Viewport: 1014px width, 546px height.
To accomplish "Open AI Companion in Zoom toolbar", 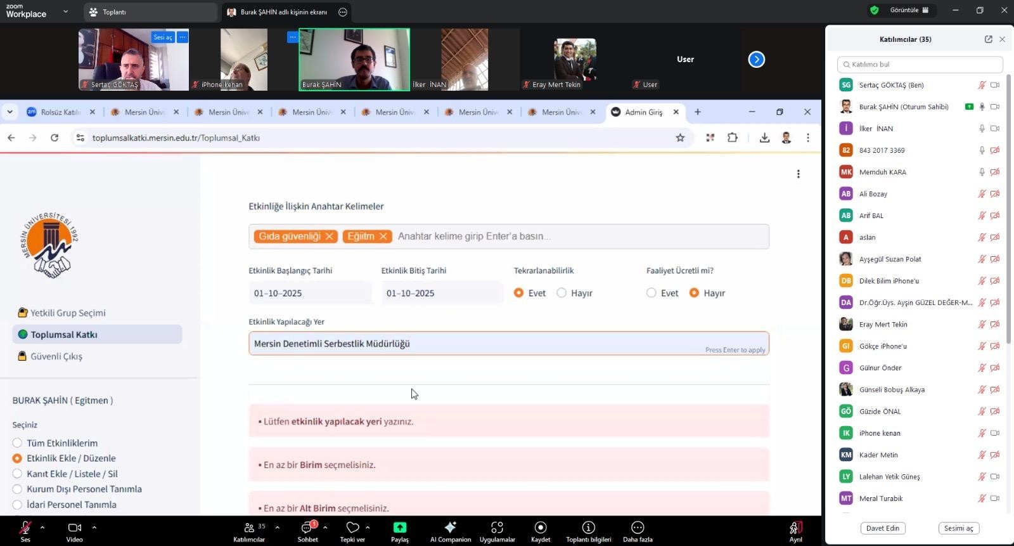I will (x=450, y=528).
